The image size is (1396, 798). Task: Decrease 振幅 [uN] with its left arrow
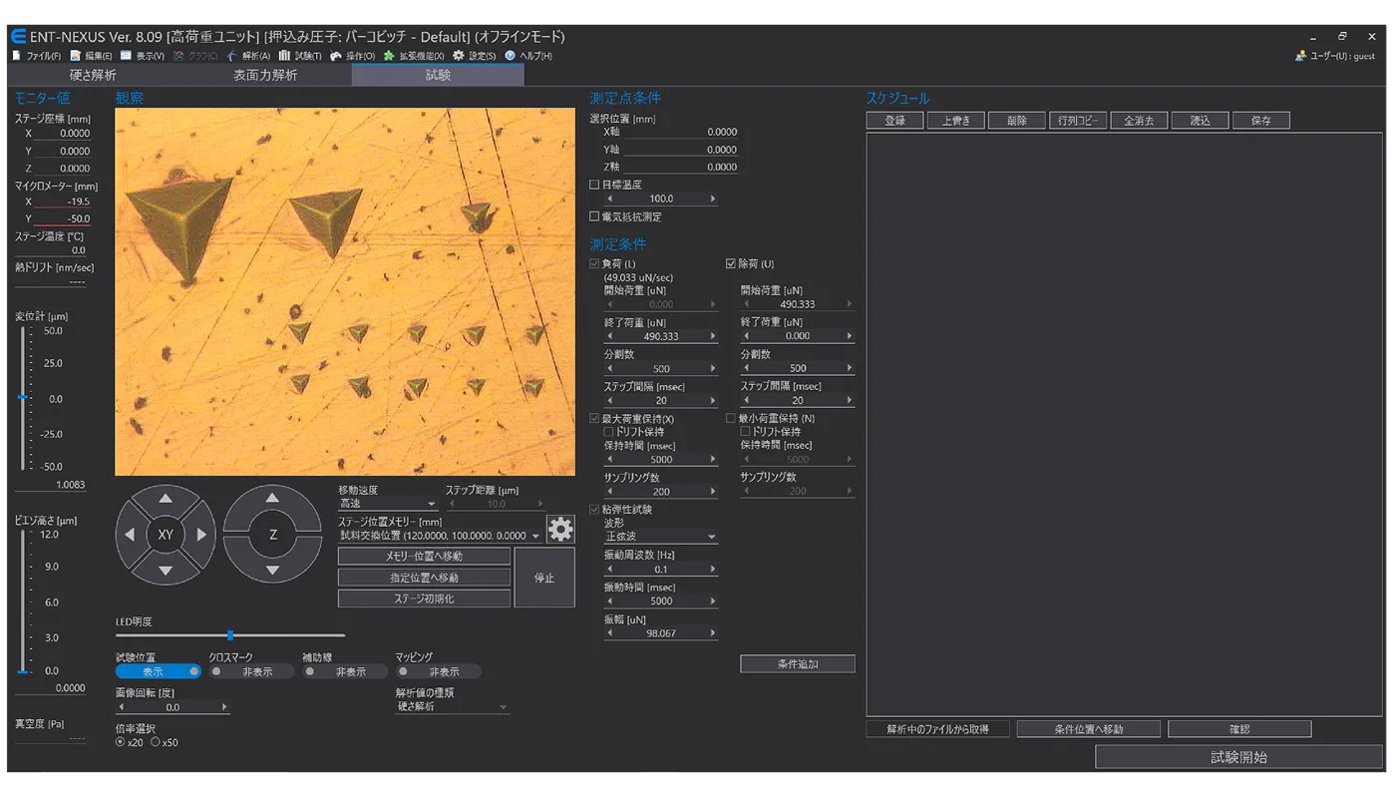(x=609, y=632)
